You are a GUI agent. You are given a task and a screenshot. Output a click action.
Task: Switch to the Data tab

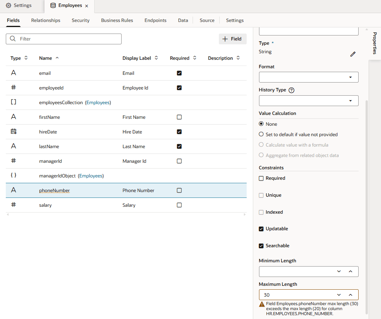click(x=183, y=20)
